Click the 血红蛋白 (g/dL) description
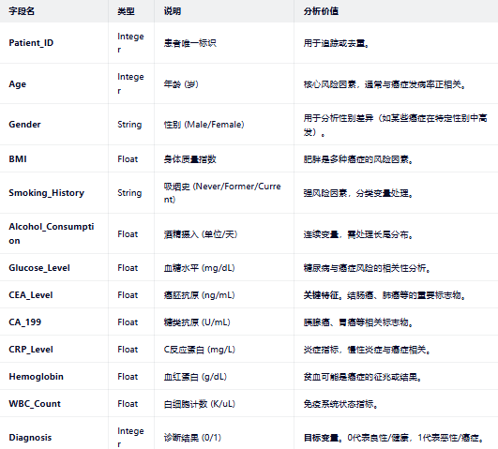The image size is (498, 449). (x=195, y=377)
